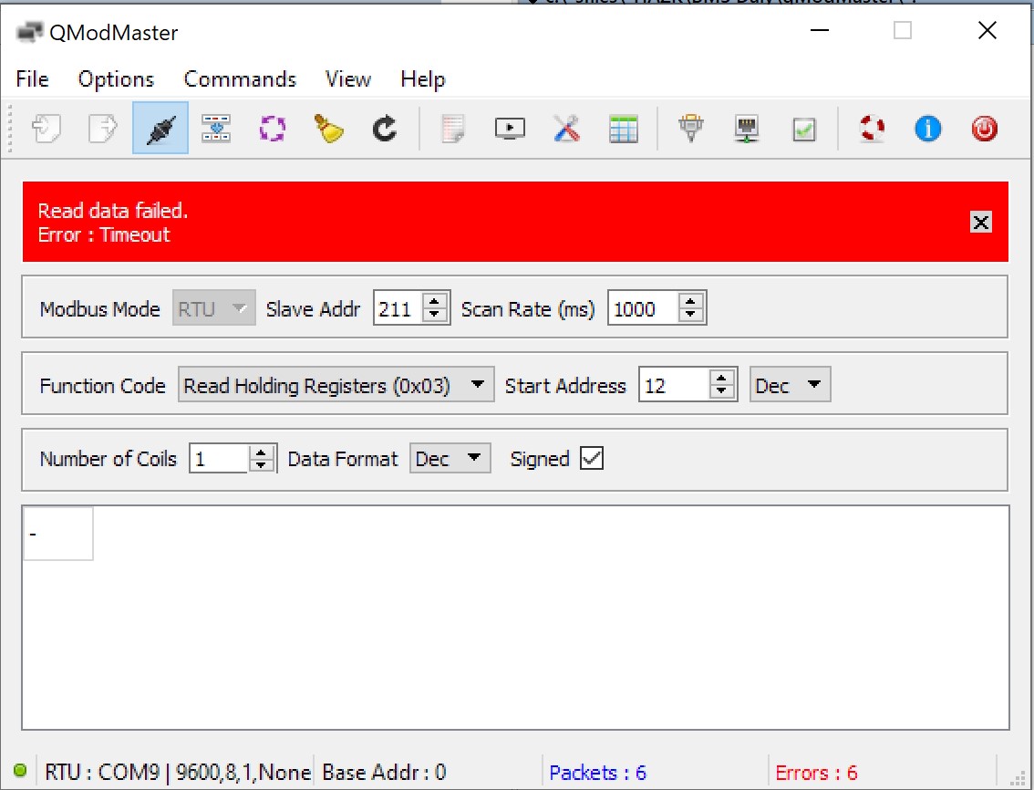The width and height of the screenshot is (1034, 790).
Task: Open the Commands menu
Action: tap(240, 79)
